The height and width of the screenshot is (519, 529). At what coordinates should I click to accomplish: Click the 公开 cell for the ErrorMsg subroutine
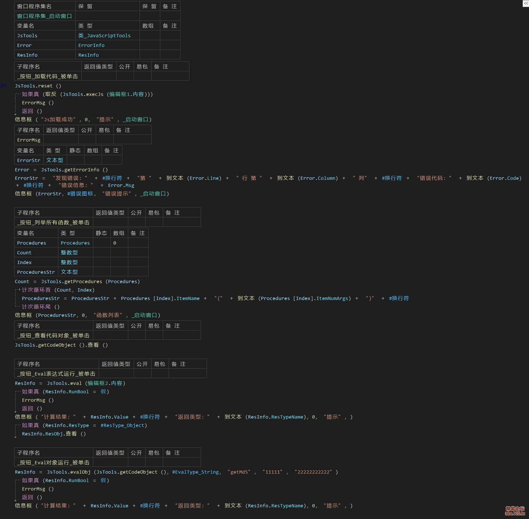point(87,140)
